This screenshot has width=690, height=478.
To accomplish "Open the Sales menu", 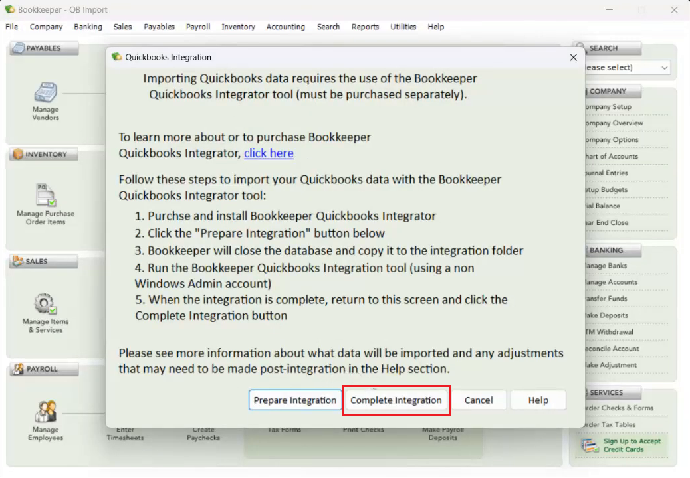I will [122, 27].
